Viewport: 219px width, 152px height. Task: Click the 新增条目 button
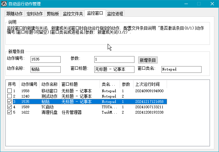(148, 60)
